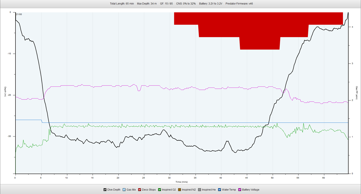Click the Battery 3.2V to 3.2V text
Screen dimensions: 361x194
(x=210, y=4)
